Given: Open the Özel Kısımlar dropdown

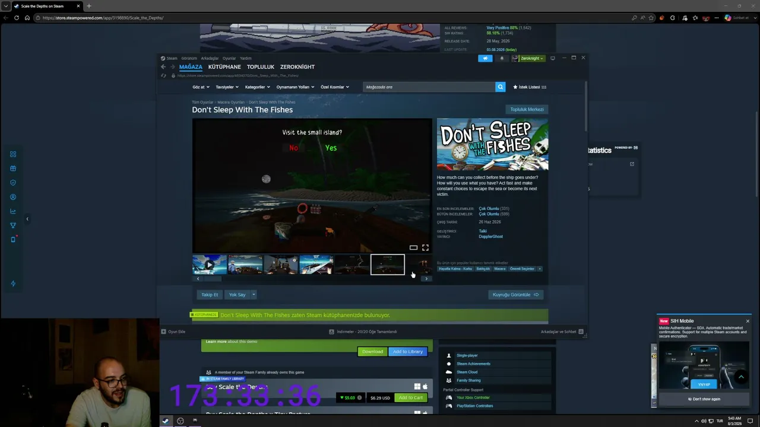Looking at the screenshot, I should (x=334, y=87).
